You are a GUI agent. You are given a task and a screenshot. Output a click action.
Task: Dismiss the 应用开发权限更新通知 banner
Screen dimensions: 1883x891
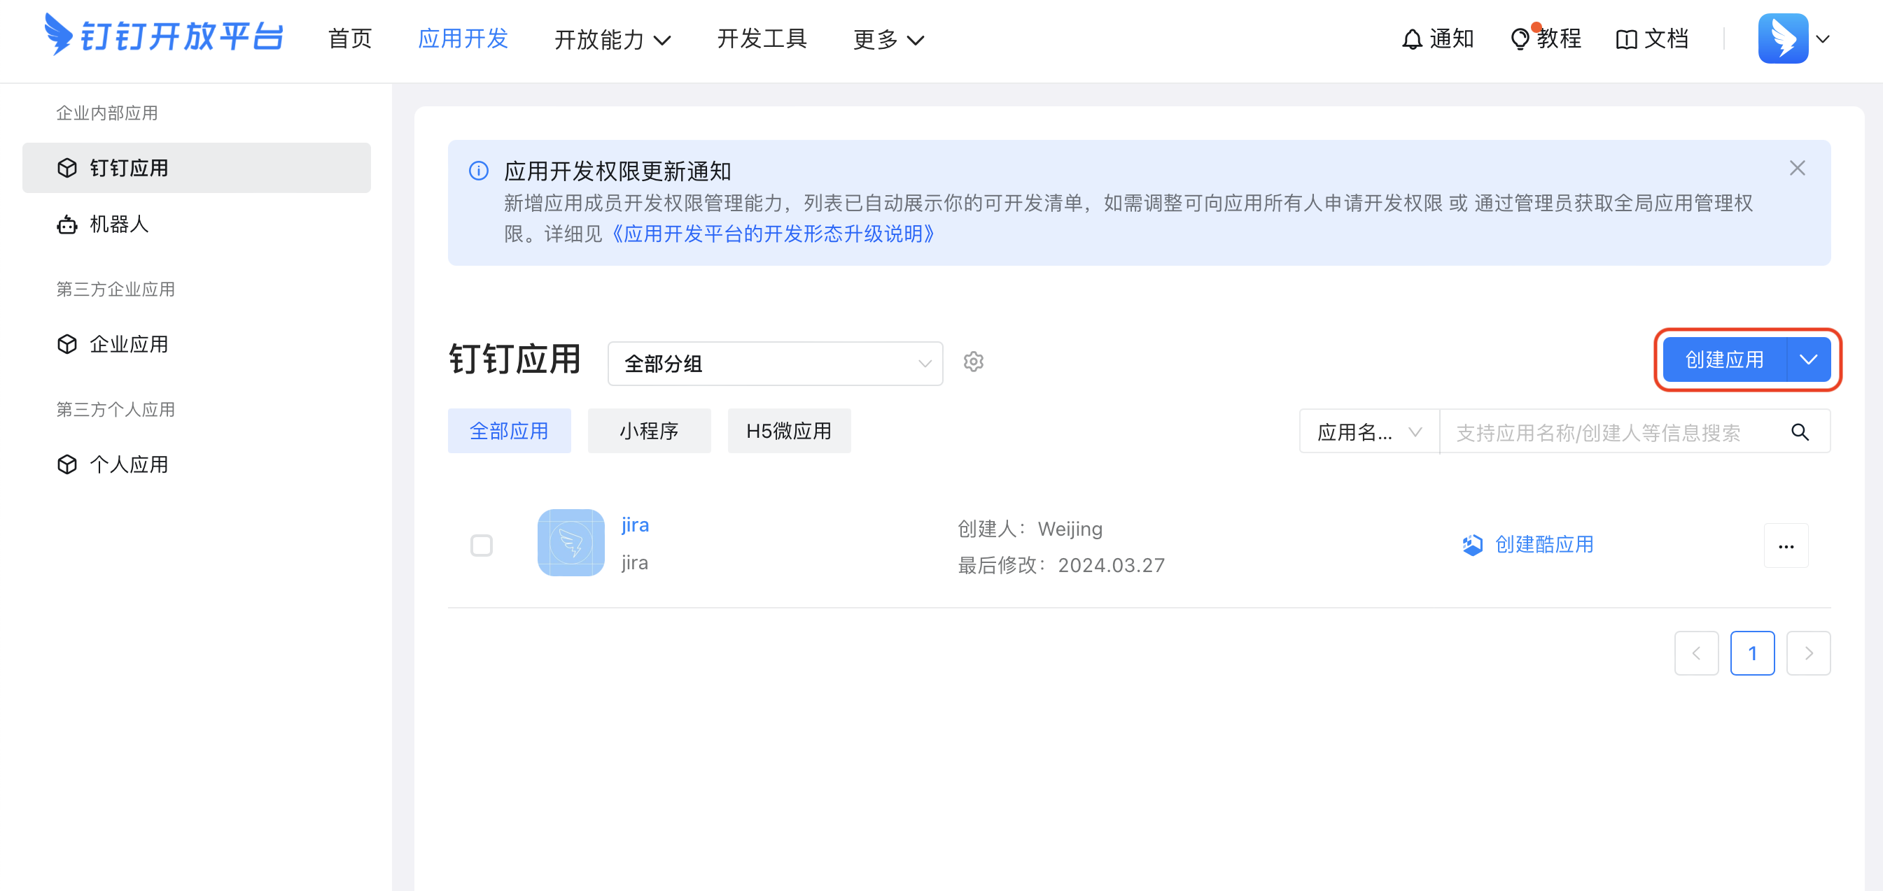click(1797, 168)
